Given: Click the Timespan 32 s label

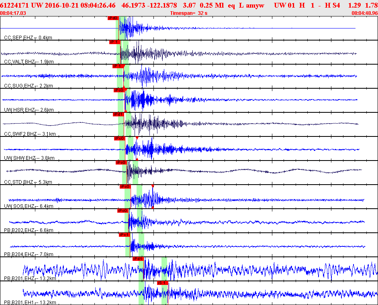Looking at the screenshot, I should (x=188, y=13).
